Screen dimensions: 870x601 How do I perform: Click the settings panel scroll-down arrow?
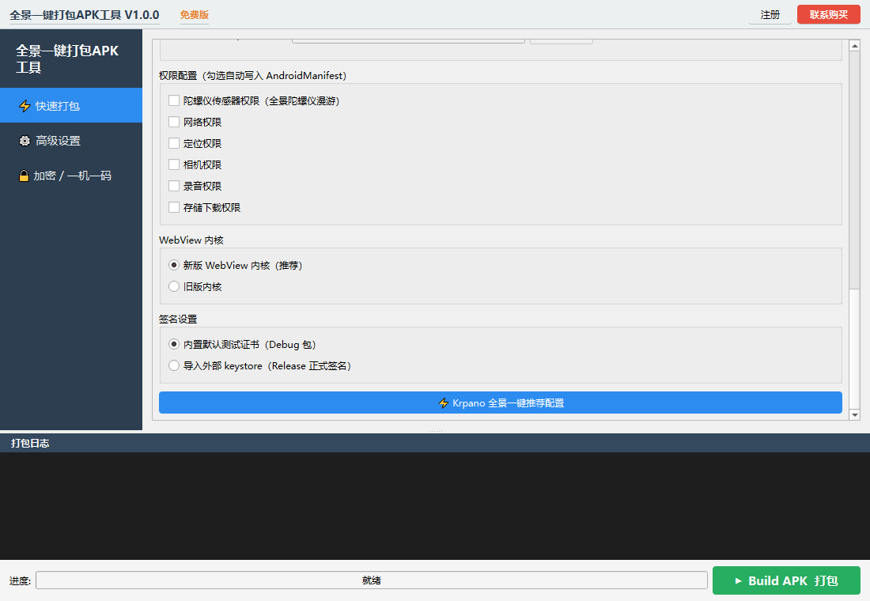(x=854, y=414)
